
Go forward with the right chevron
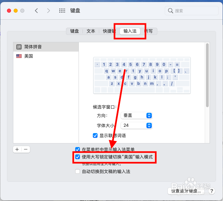point(49,11)
